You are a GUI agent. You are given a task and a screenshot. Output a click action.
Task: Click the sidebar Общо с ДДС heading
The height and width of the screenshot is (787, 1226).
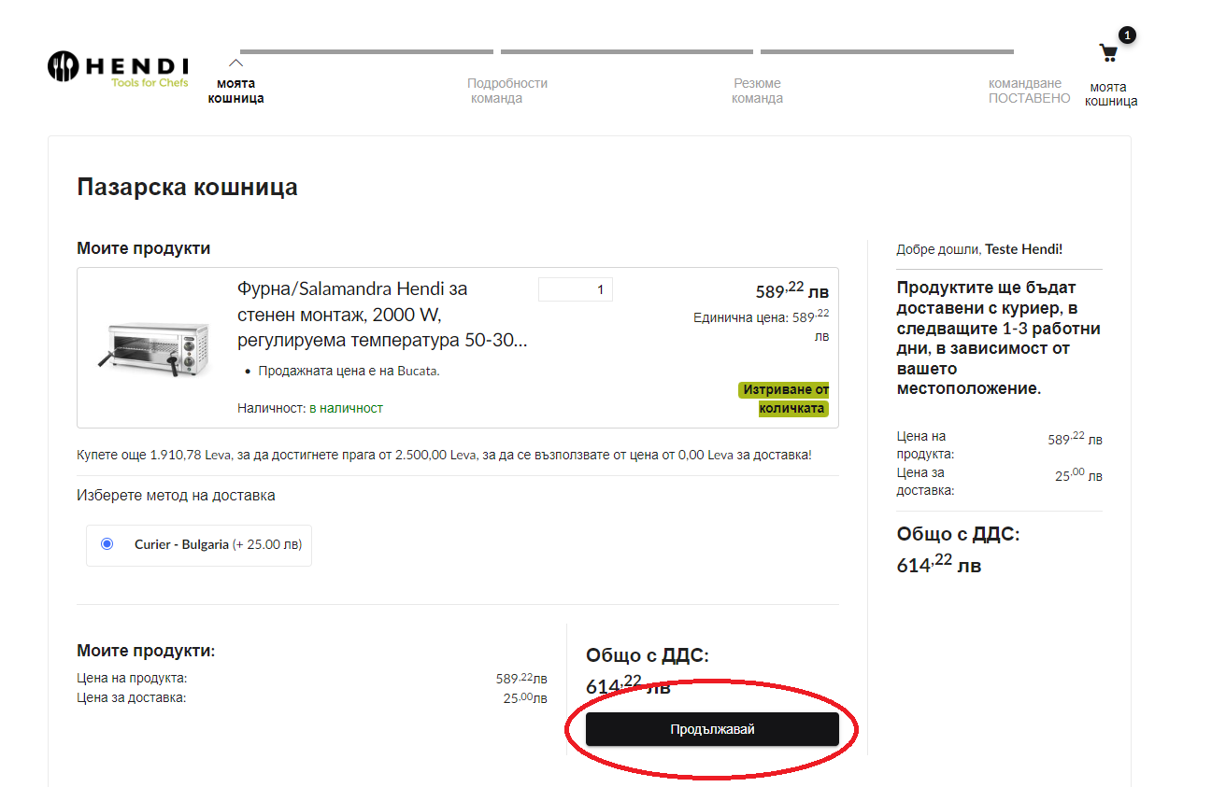[x=958, y=534]
